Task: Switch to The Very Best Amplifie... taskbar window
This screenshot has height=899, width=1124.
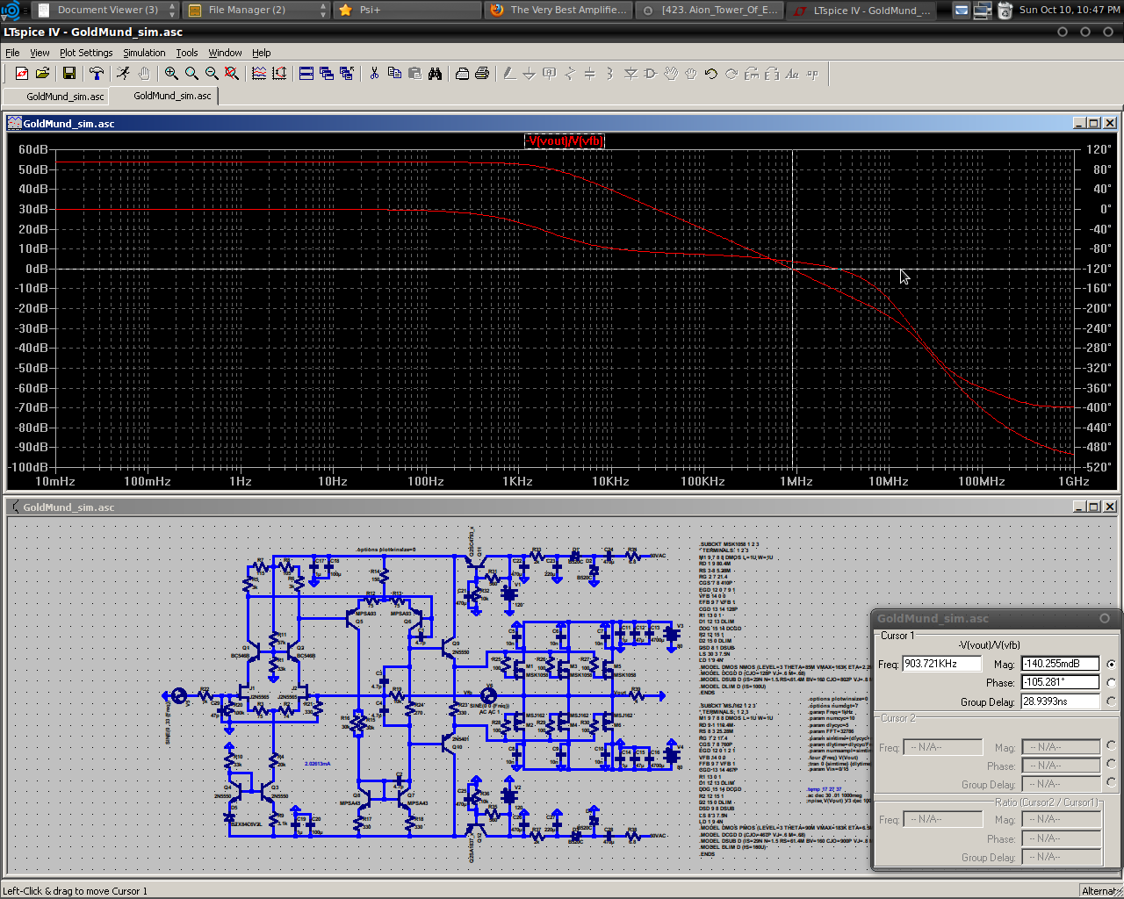Action: pos(558,10)
